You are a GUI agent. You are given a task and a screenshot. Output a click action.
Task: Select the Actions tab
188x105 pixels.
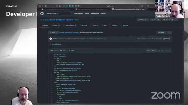coord(83,25)
